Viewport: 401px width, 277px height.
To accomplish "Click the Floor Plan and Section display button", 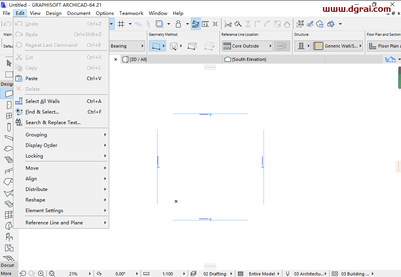I will [x=384, y=46].
